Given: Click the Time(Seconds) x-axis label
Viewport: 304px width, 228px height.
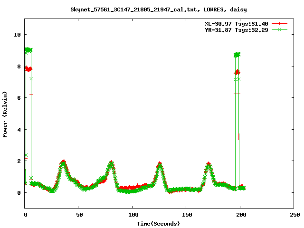Looking at the screenshot, I should coord(159,223).
